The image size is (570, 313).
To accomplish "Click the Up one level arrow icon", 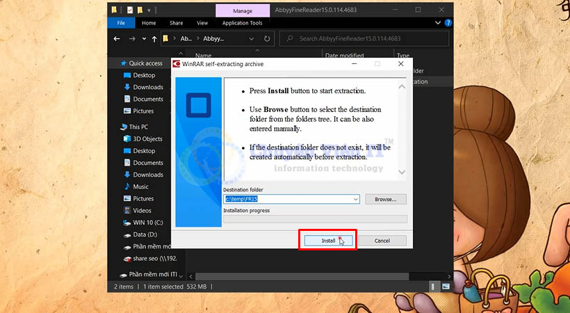I will tap(155, 39).
